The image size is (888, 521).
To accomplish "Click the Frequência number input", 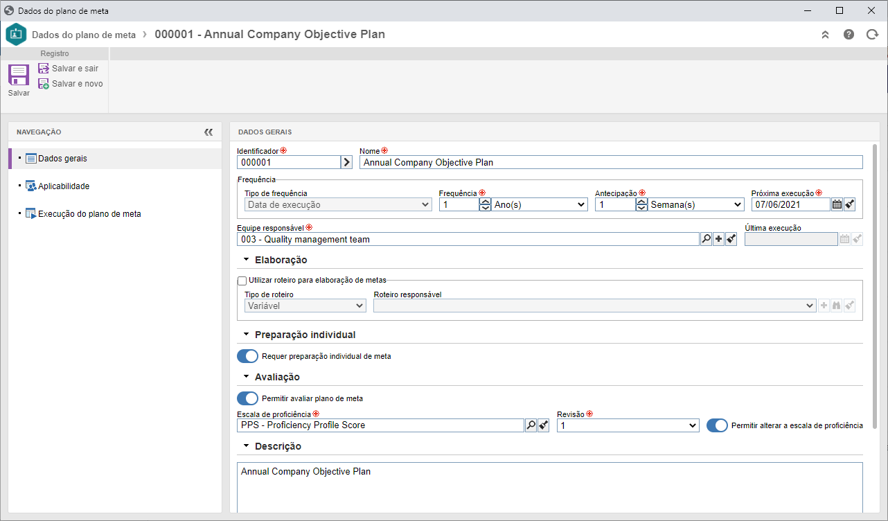I will click(459, 204).
